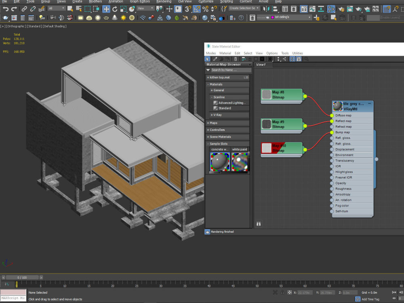Open Material menu in Slate Material Editor
This screenshot has height=303, width=404.
point(225,53)
